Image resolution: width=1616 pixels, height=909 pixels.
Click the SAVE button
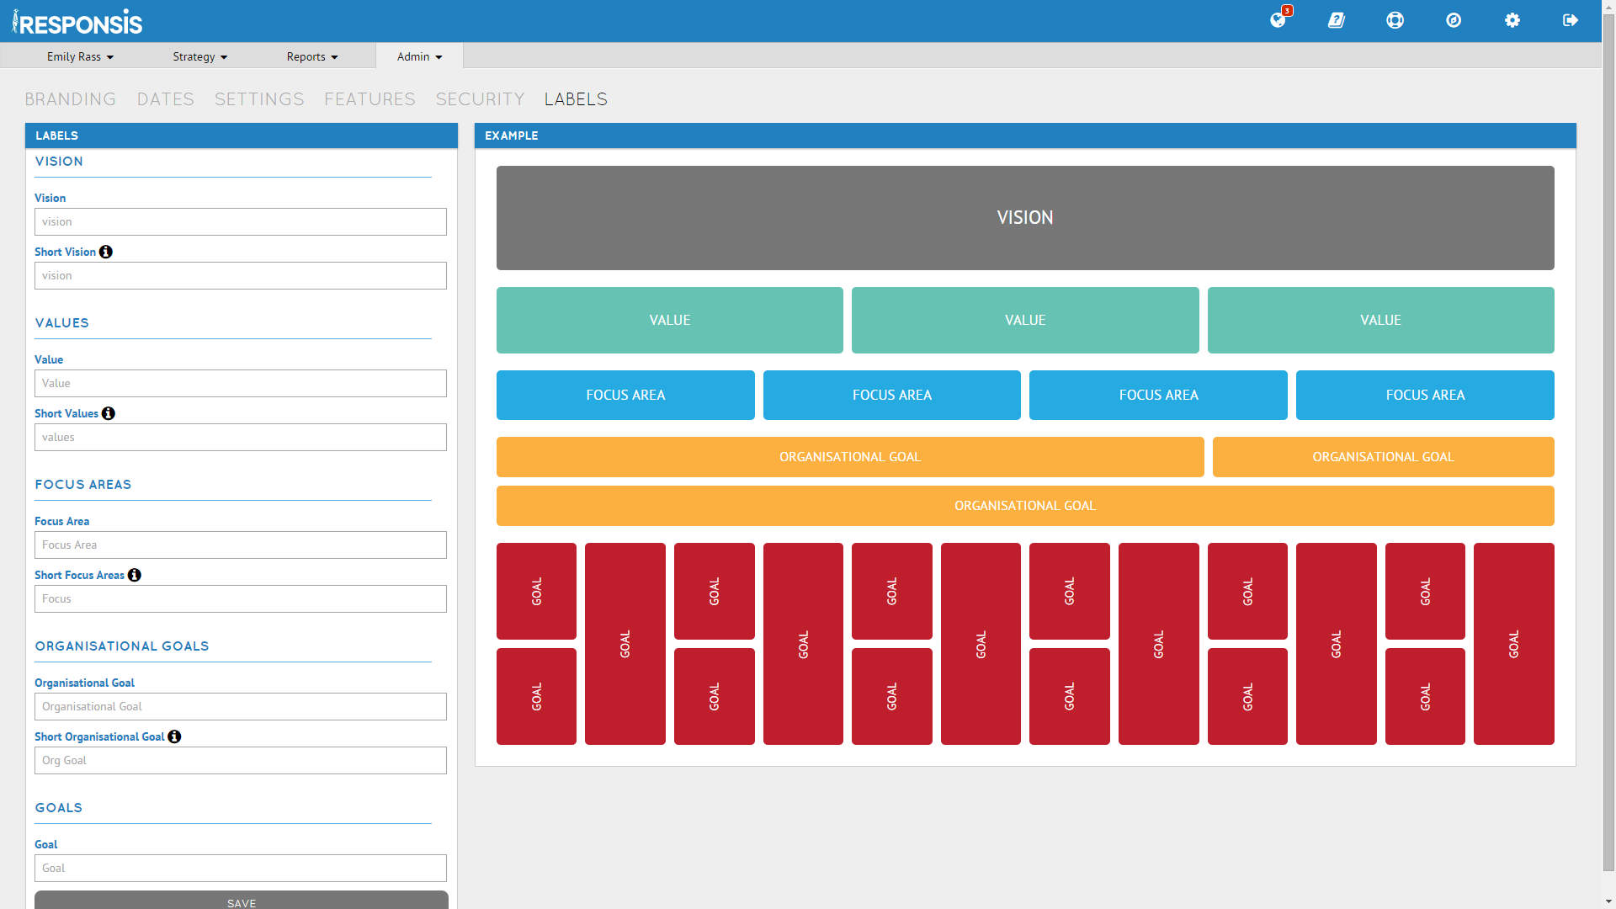pyautogui.click(x=240, y=903)
